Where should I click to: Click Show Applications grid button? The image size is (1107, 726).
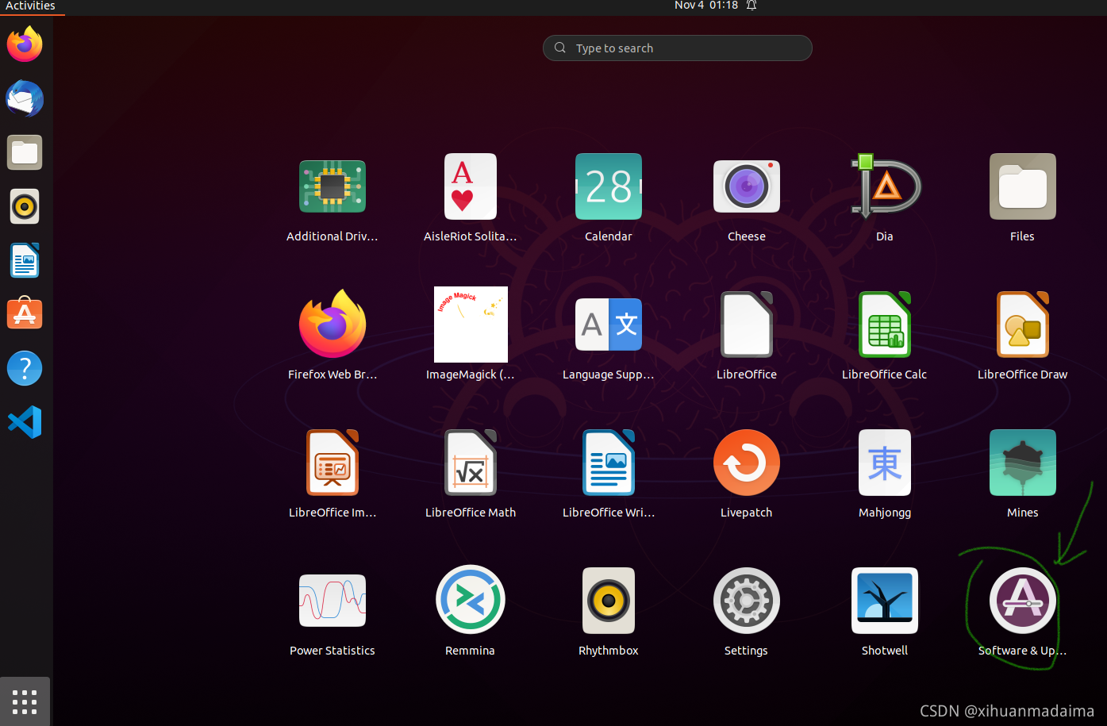tap(25, 701)
